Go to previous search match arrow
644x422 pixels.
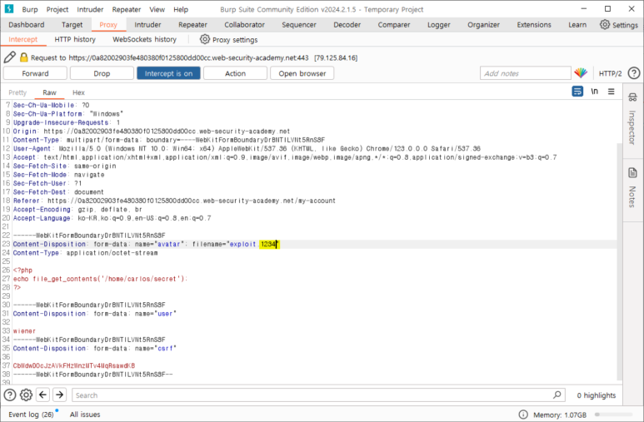(42, 395)
